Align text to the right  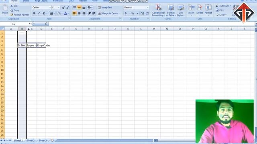click(84, 13)
